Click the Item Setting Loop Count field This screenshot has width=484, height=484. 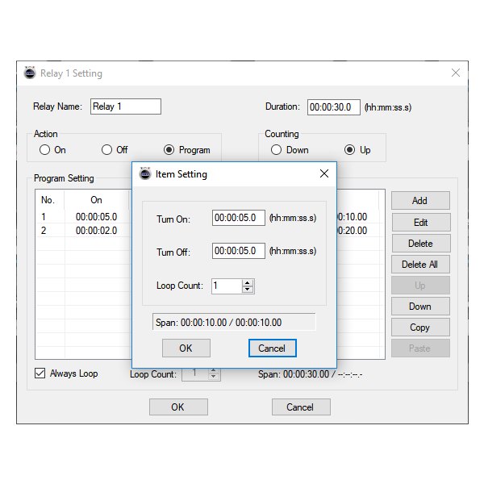(227, 286)
